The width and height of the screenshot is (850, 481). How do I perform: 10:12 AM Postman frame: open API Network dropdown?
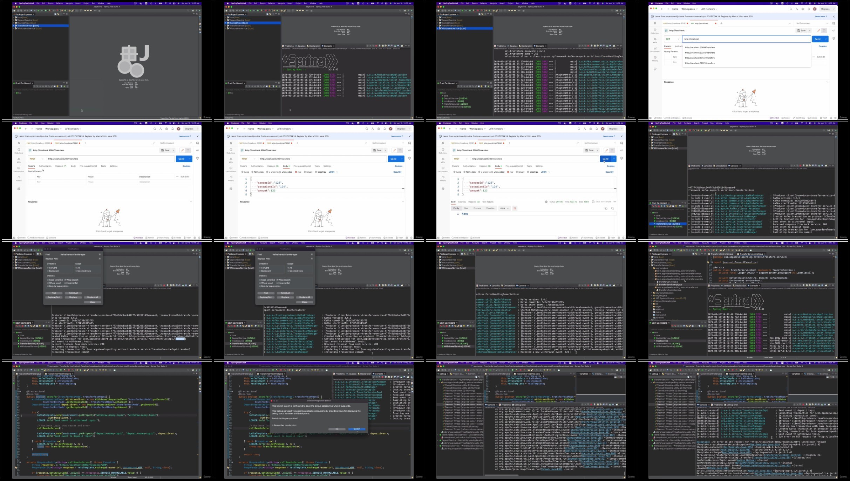pyautogui.click(x=497, y=129)
